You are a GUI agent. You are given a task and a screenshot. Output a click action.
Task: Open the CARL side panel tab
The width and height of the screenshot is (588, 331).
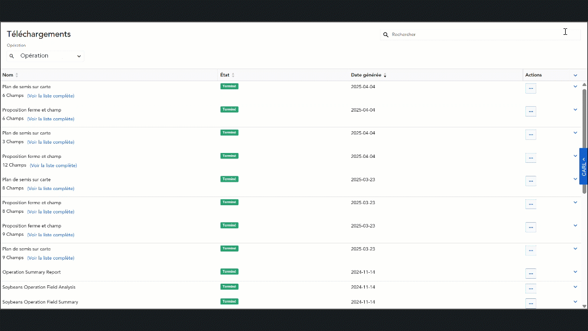click(584, 166)
